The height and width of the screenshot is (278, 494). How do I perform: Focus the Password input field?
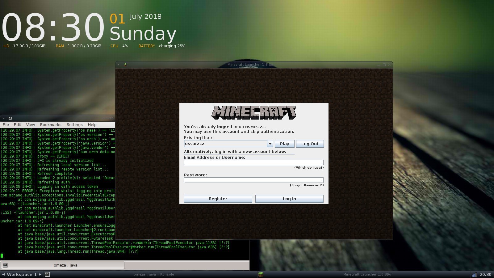coord(254,180)
